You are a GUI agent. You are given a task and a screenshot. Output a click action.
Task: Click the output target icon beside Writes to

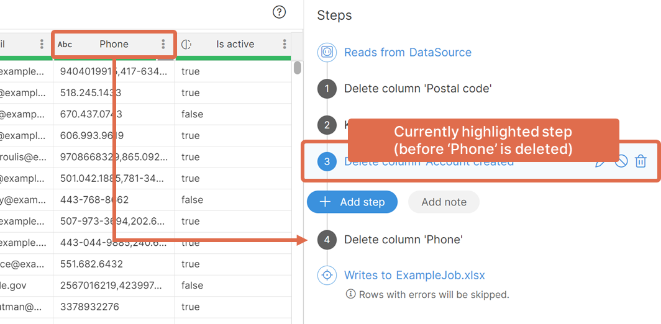click(x=327, y=275)
